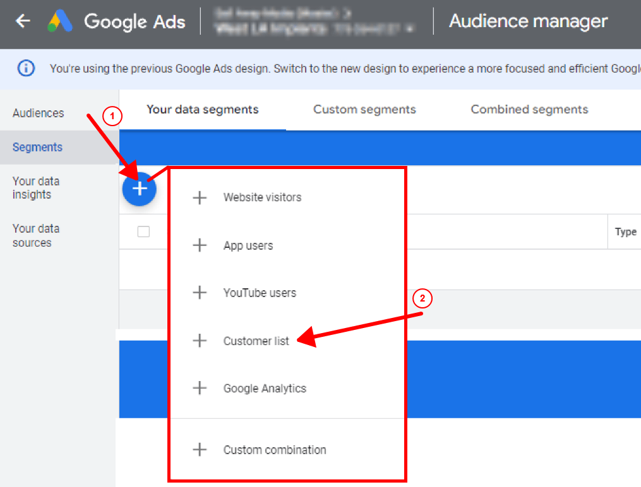
Task: Click the plus icon beside App users
Action: tap(200, 245)
